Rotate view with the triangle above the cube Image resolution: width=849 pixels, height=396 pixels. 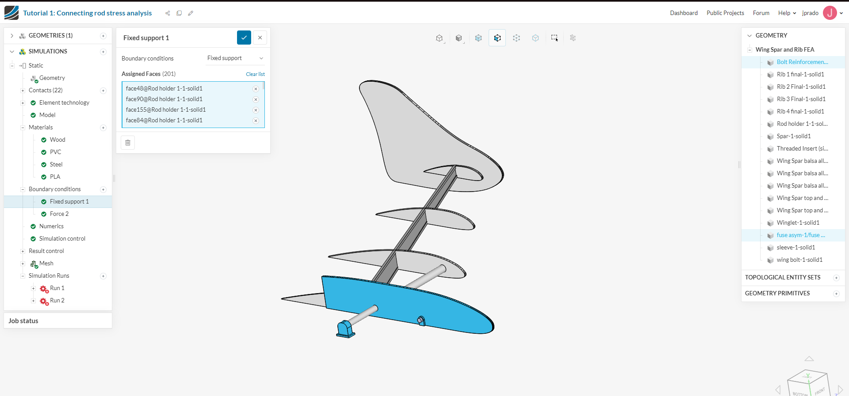[x=809, y=359]
